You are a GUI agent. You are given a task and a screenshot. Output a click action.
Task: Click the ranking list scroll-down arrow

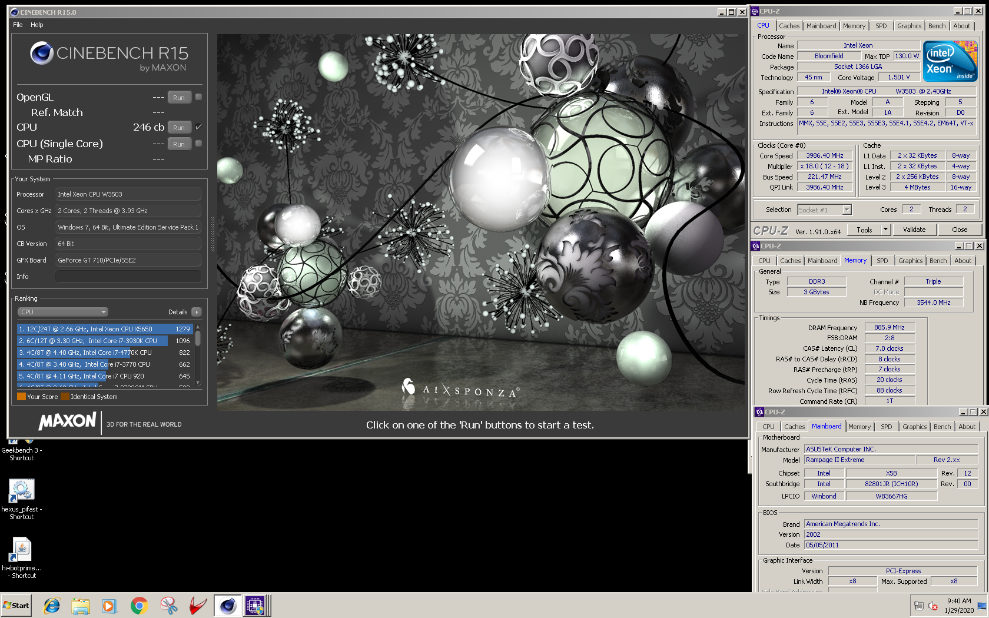[198, 383]
